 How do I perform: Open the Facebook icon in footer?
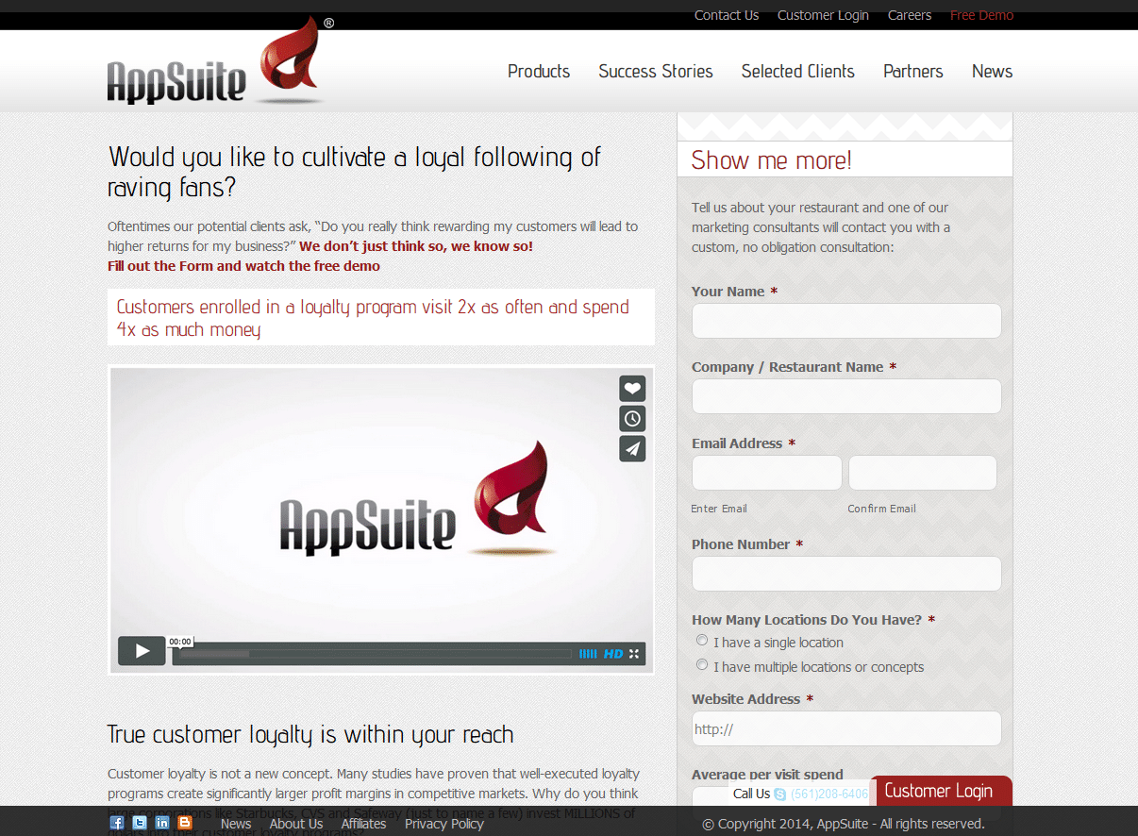(x=117, y=823)
